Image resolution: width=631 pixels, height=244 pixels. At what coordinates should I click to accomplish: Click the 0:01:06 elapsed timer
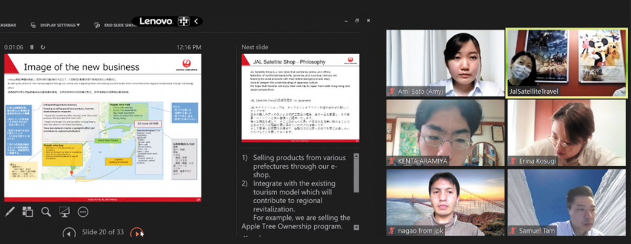[x=14, y=47]
